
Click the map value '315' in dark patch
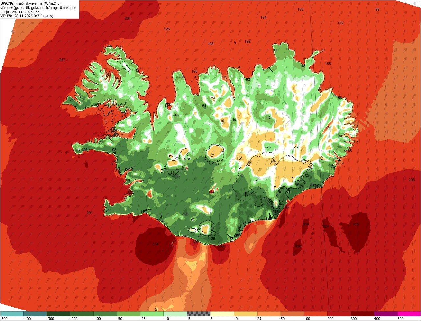pyautogui.click(x=356, y=224)
